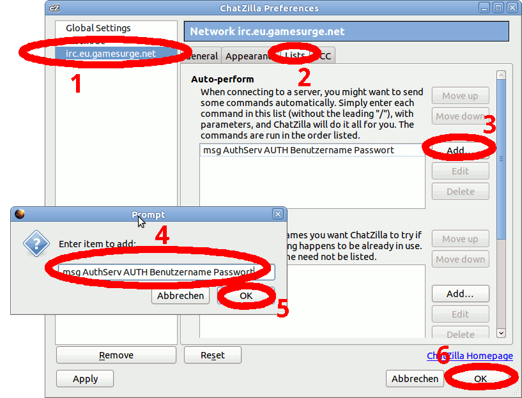Close the Prompt dialog window
The height and width of the screenshot is (398, 522).
pos(278,214)
